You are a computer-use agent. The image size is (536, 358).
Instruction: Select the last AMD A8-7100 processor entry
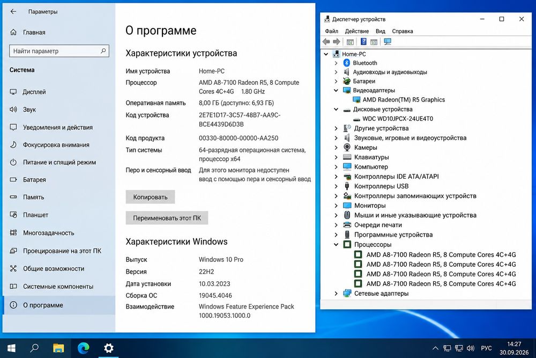coord(441,284)
